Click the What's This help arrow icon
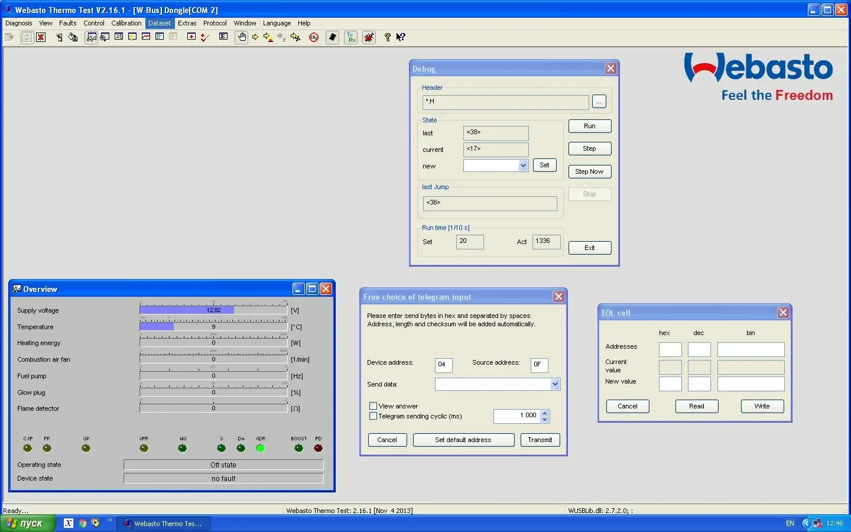Viewport: 851px width, 532px height. point(401,37)
